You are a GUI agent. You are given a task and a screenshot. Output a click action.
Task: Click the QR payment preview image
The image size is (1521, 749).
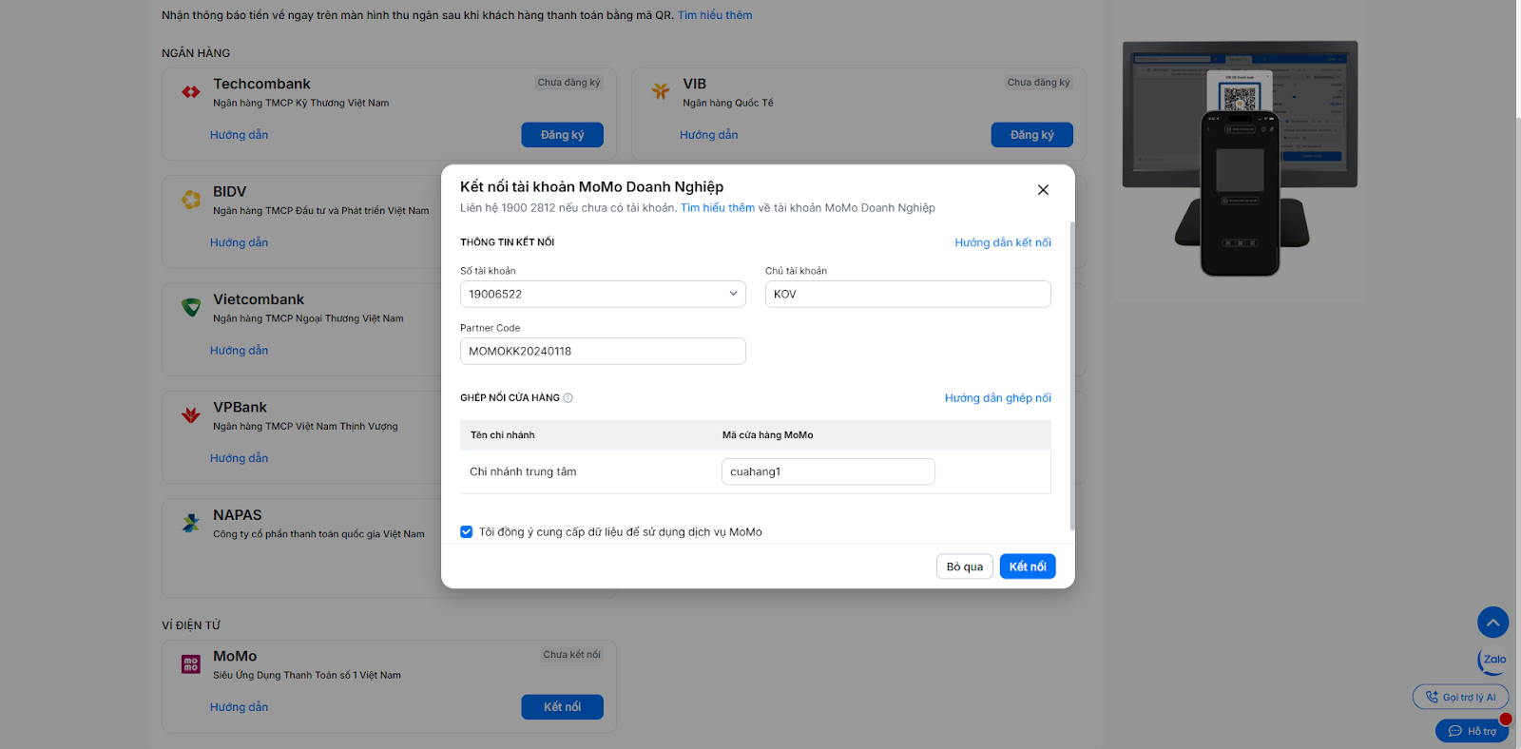coord(1240,159)
